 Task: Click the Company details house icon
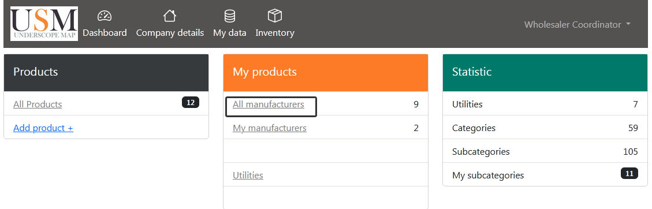[170, 16]
